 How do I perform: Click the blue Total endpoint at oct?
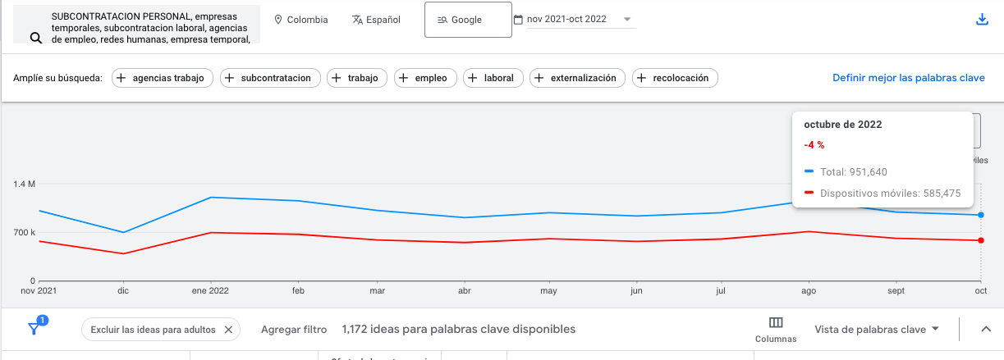tap(981, 215)
